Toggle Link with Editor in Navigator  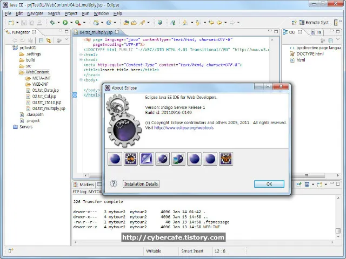48,40
